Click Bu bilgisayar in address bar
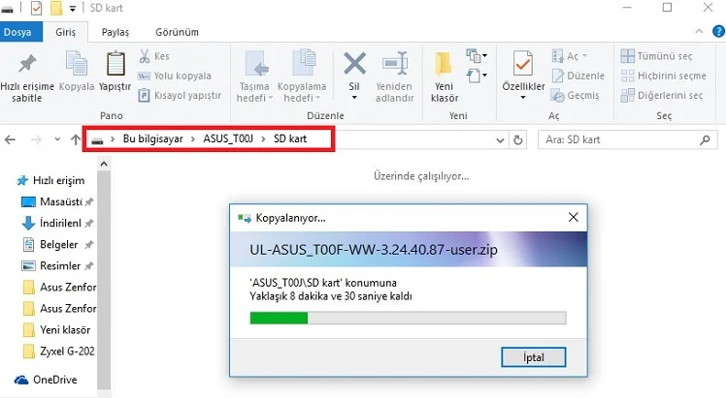726x398 pixels. point(152,139)
